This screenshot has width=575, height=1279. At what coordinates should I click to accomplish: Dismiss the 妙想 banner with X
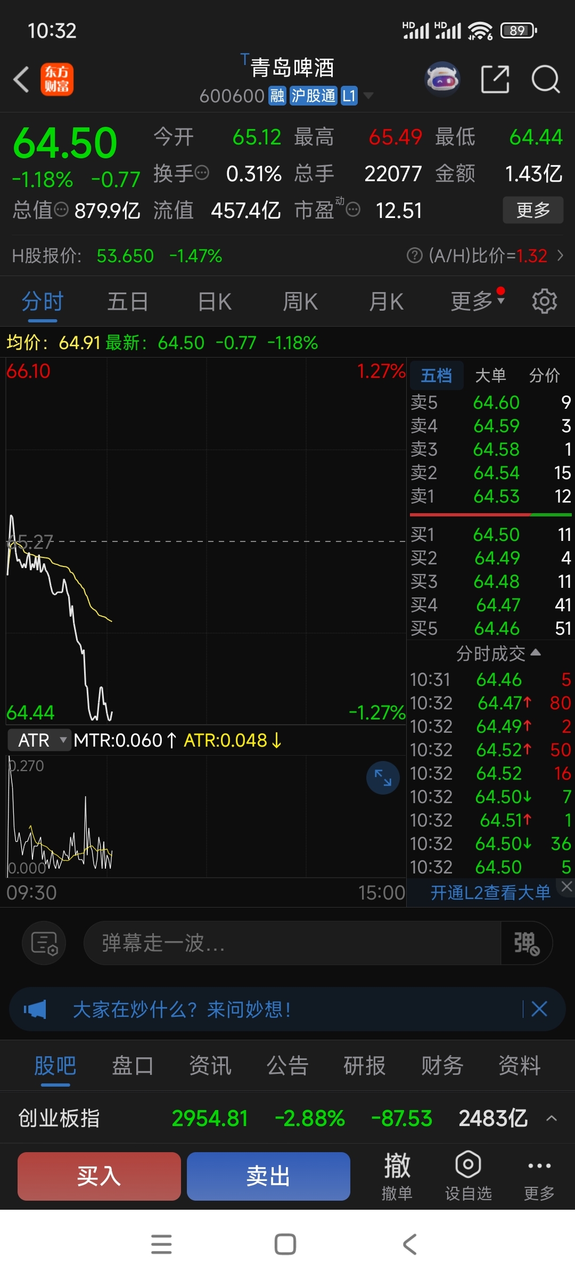click(539, 1009)
